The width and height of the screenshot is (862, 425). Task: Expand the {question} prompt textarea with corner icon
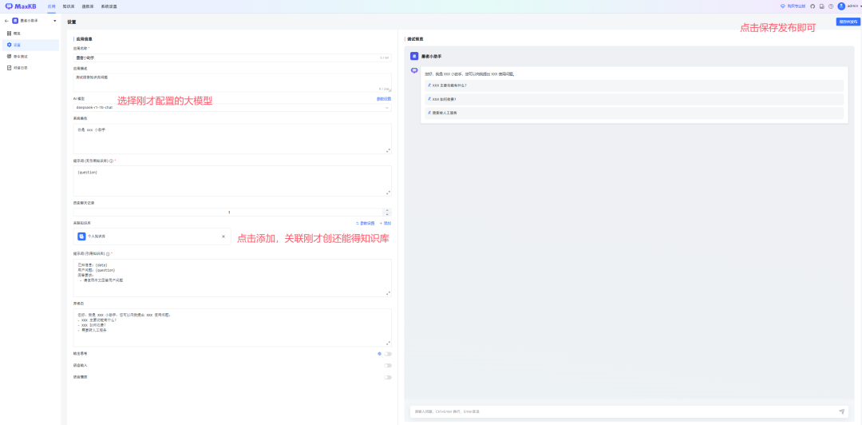(388, 193)
